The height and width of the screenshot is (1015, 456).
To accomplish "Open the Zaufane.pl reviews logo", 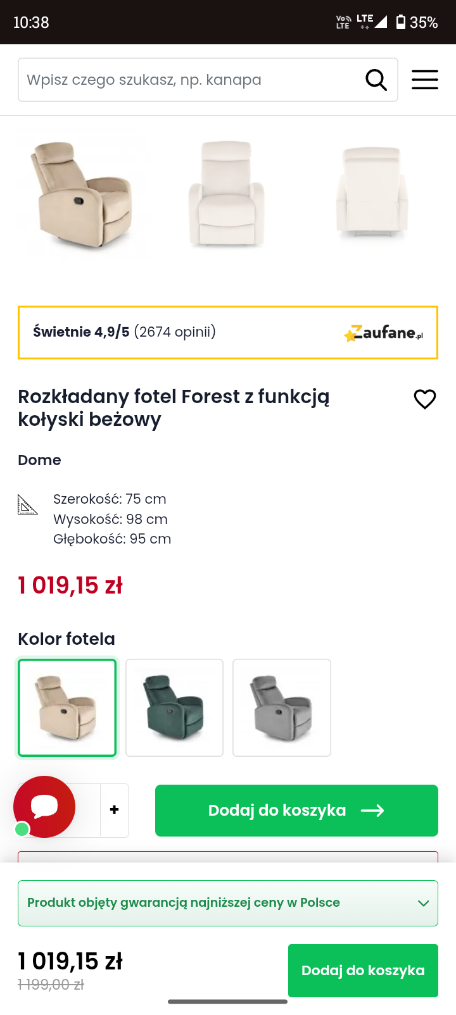I will click(x=384, y=333).
